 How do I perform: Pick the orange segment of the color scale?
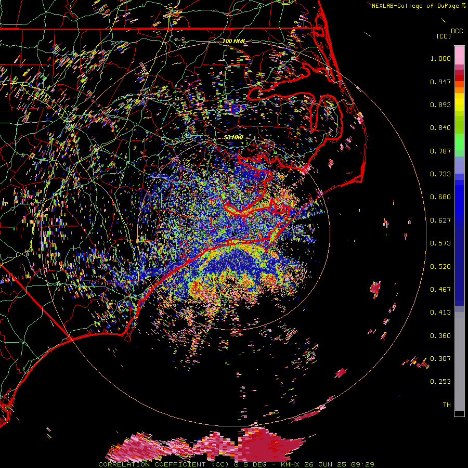pos(459,90)
